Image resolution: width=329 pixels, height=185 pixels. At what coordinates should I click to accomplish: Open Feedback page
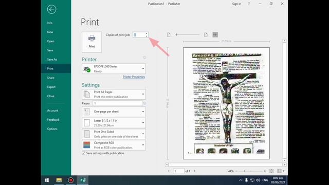tap(53, 120)
